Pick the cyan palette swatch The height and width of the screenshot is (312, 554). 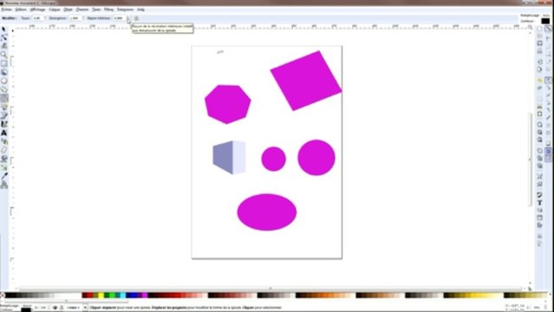[123, 296]
